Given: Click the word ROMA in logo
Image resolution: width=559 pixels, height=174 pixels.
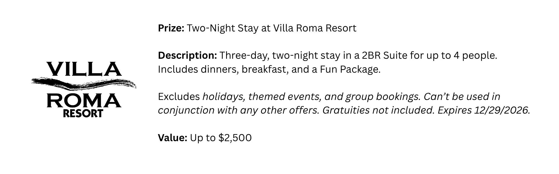Looking at the screenshot, I should pos(84,101).
